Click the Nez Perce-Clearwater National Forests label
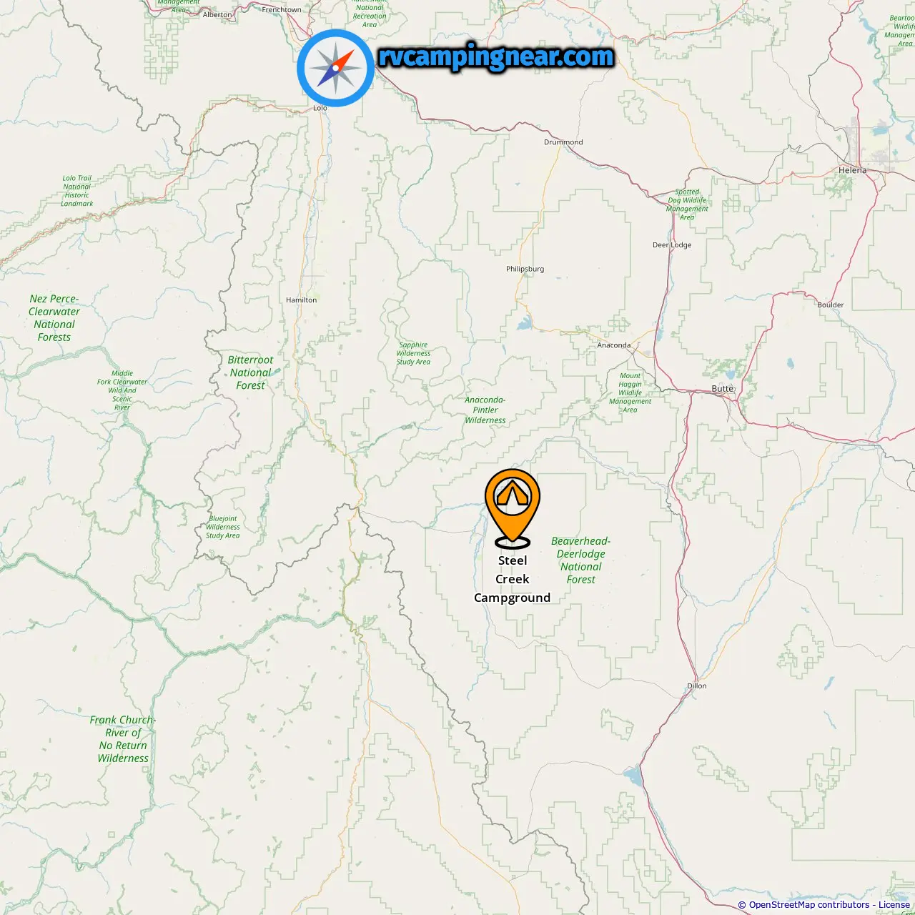 tap(54, 318)
